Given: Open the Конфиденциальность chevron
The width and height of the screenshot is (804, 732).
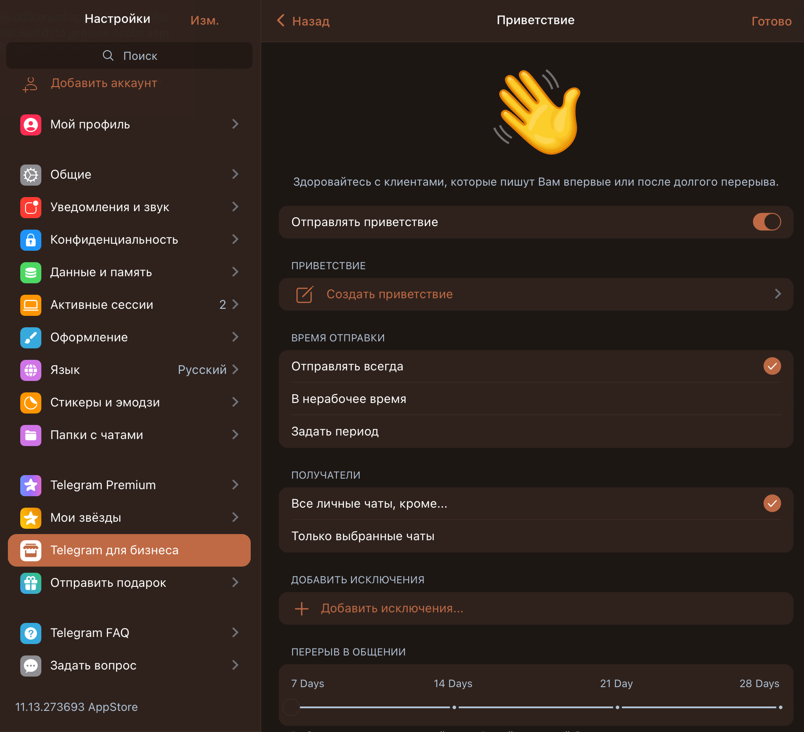Looking at the screenshot, I should pyautogui.click(x=235, y=240).
